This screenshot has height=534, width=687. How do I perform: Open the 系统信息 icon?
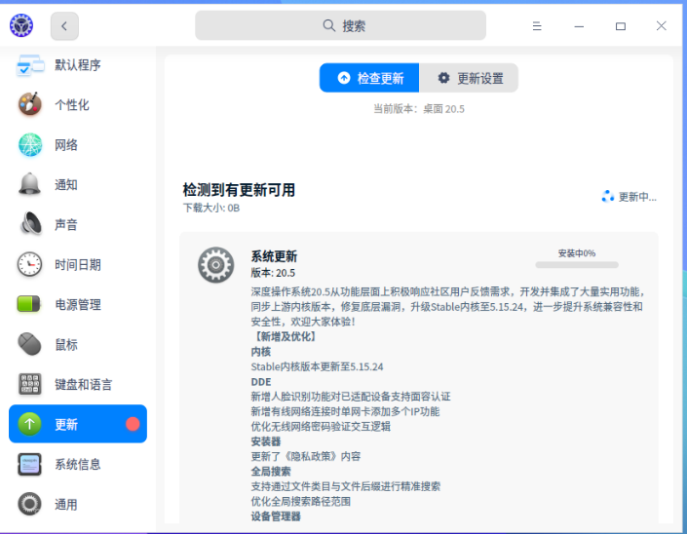pyautogui.click(x=30, y=464)
